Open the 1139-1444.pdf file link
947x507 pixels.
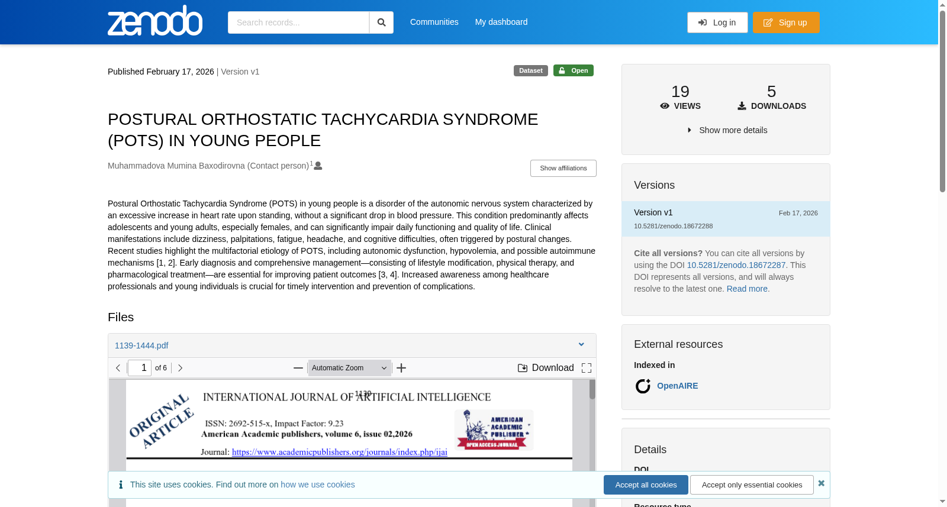pyautogui.click(x=141, y=345)
